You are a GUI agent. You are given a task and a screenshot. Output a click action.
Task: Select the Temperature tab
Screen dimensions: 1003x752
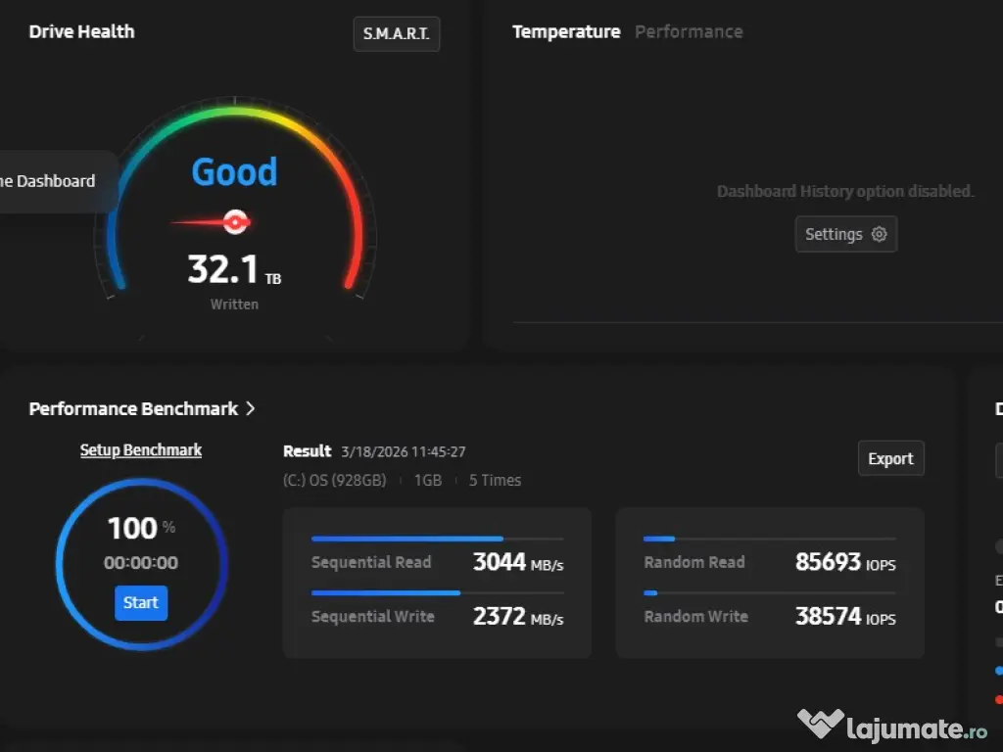(566, 31)
